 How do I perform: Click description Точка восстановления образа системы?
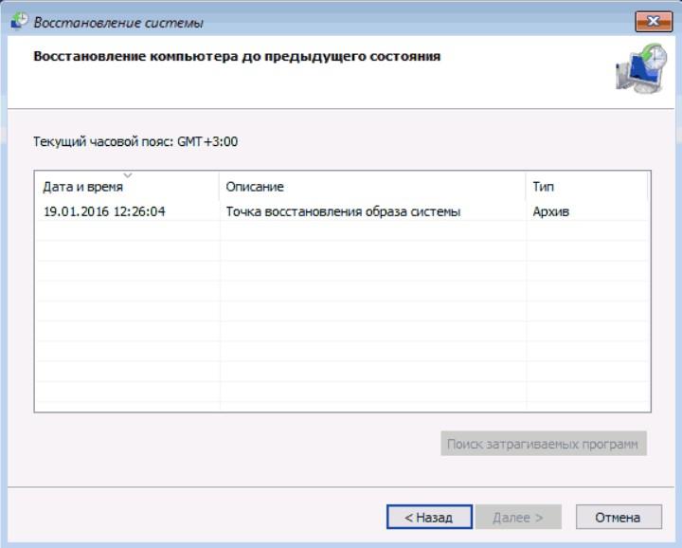[x=343, y=211]
